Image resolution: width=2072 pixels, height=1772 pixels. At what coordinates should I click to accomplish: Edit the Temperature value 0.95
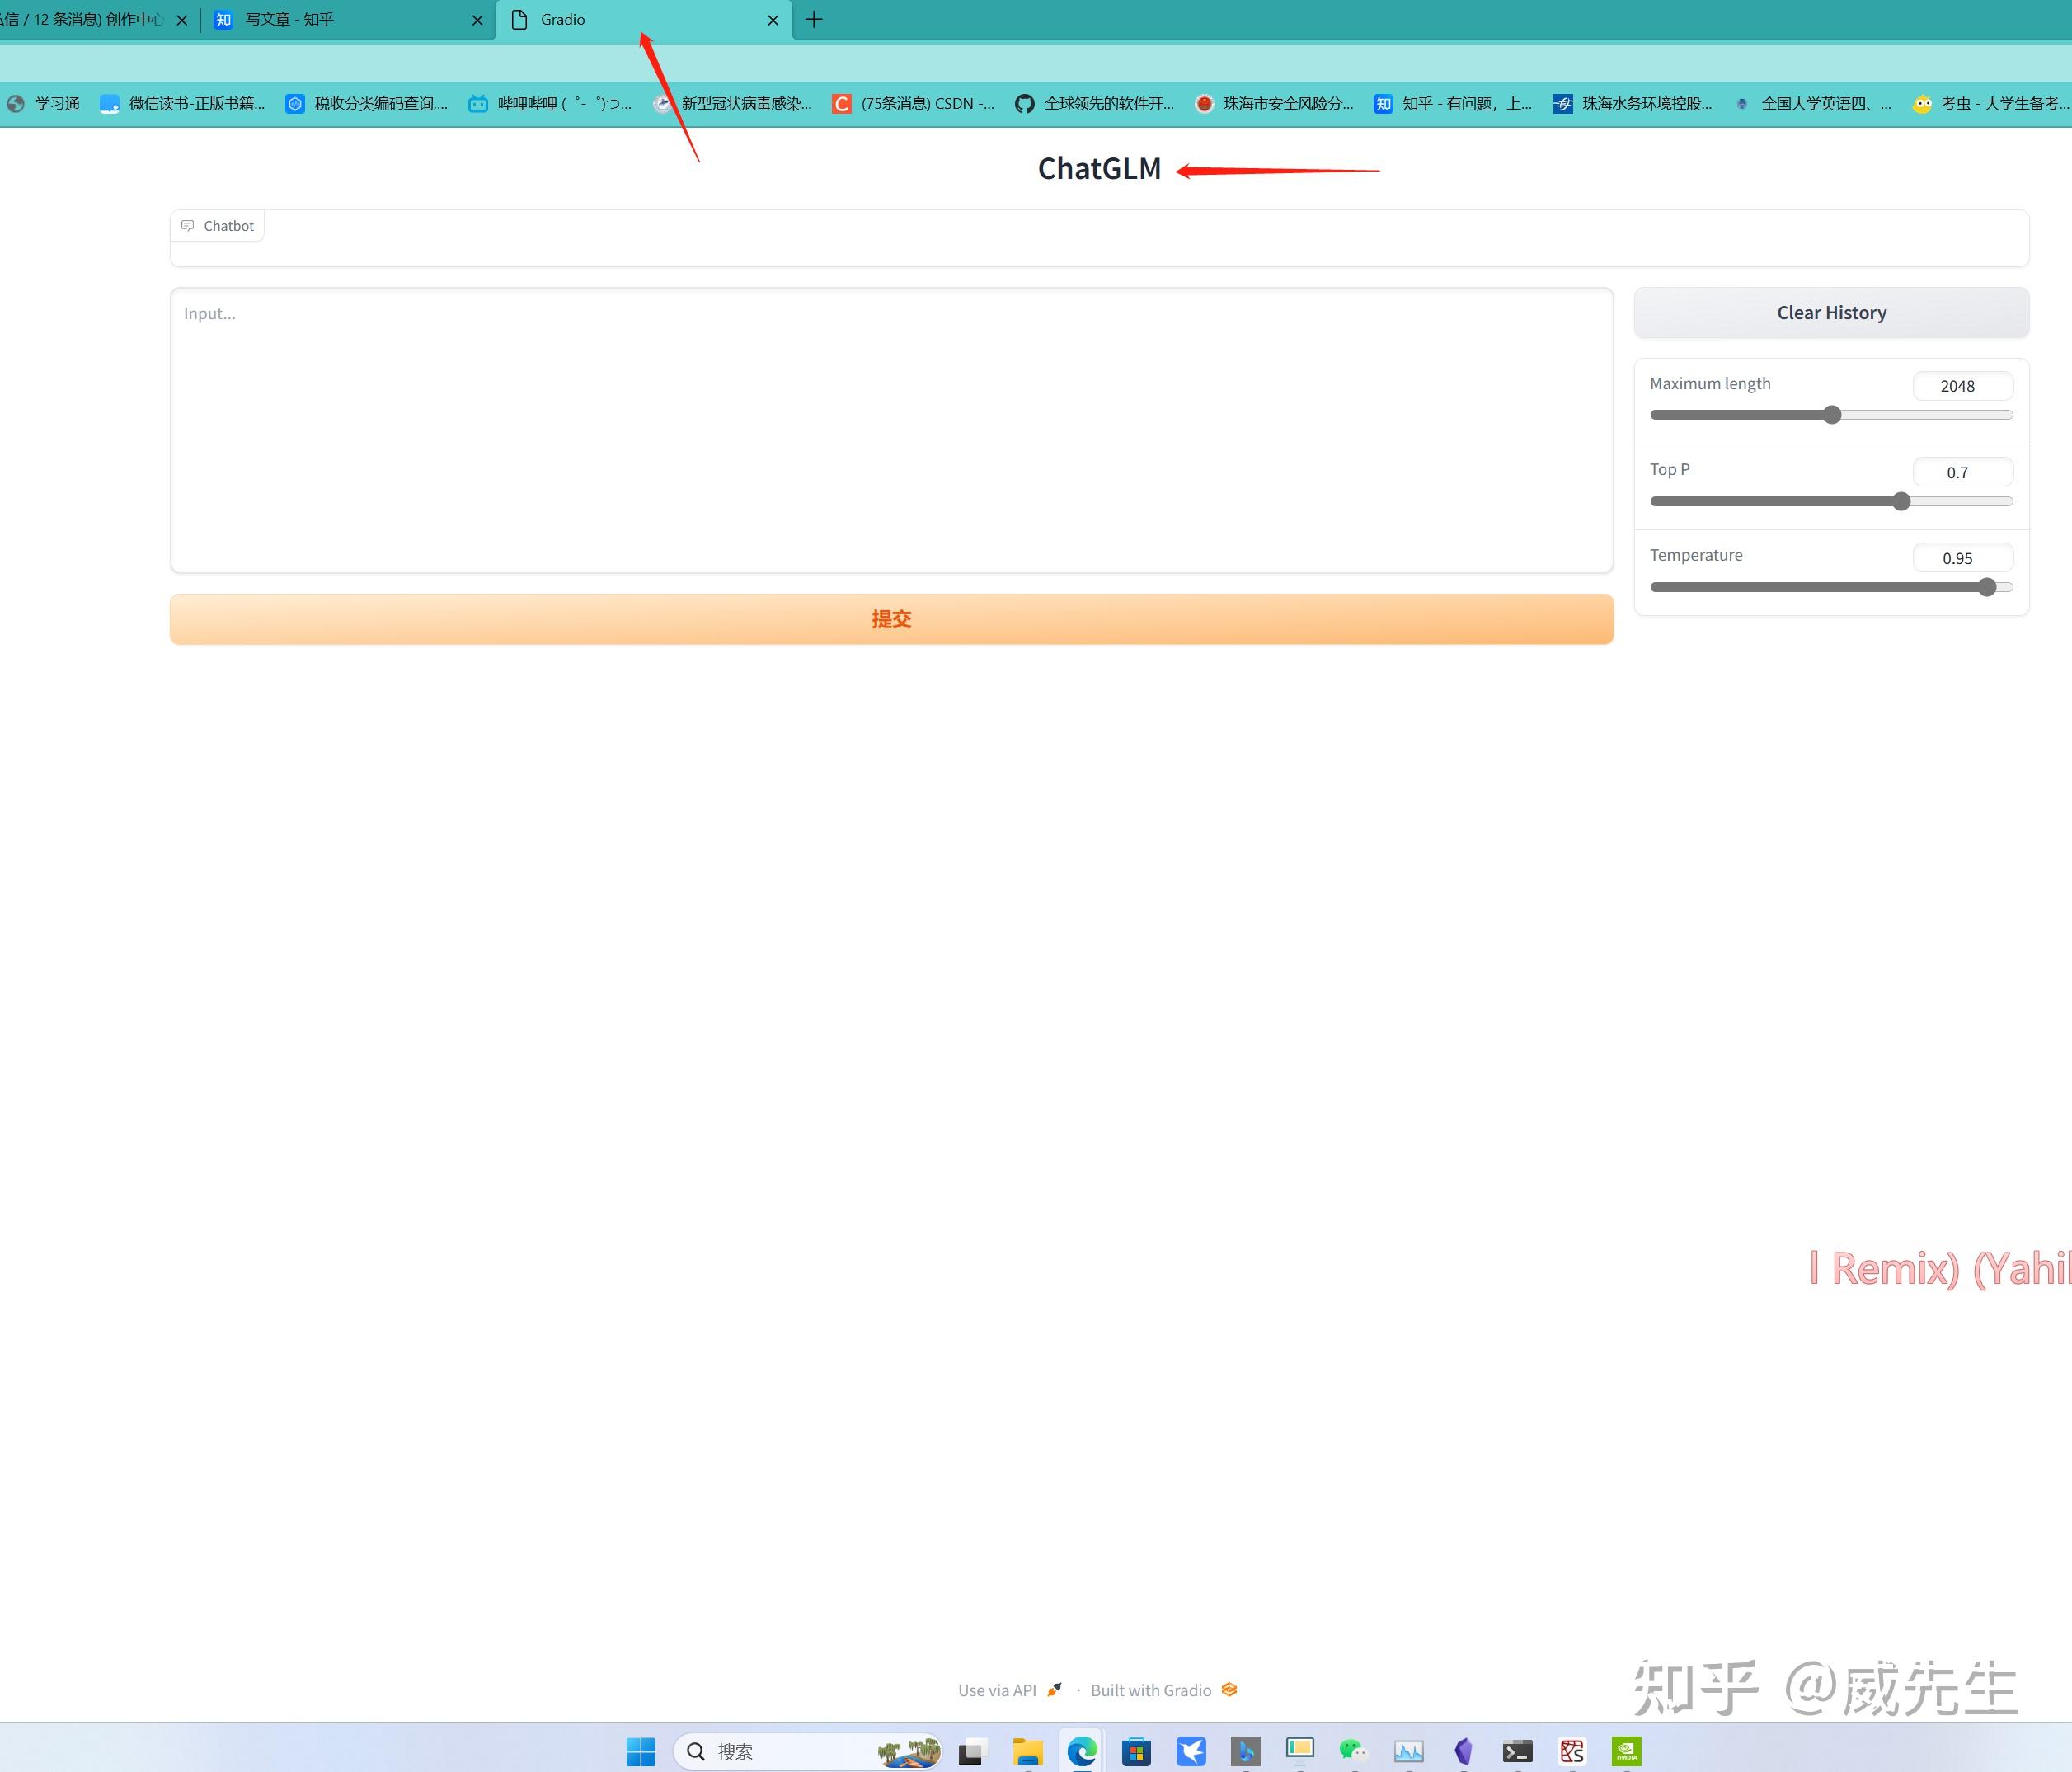tap(1962, 558)
